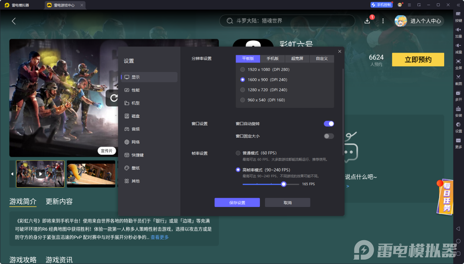
Task: Collapse the right sidebar with double-chevron icon
Action: (x=458, y=5)
